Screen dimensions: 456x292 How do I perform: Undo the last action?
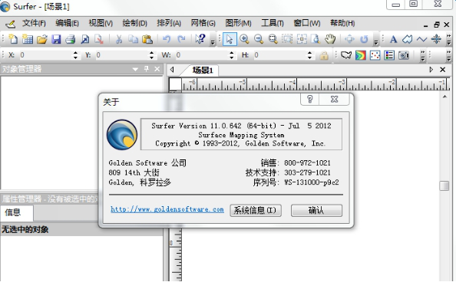coord(167,39)
